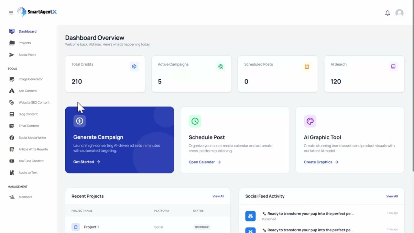
Task: Click the Social Media Writer Facebook icon
Action: coord(12,138)
